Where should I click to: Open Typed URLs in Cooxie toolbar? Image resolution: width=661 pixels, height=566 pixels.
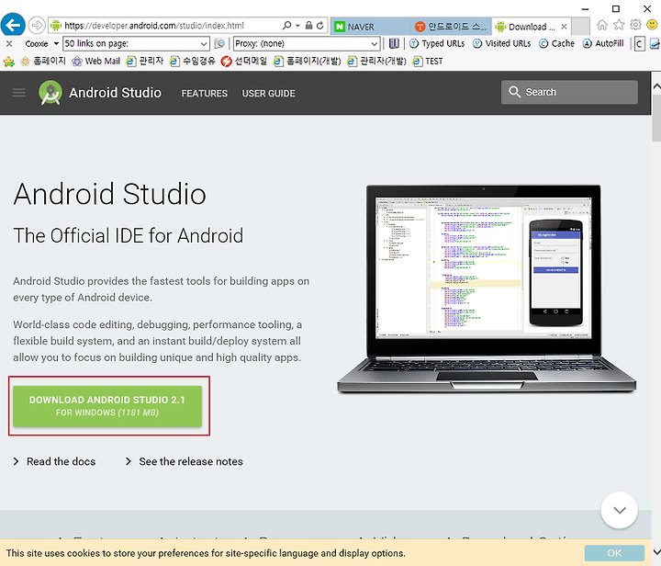click(437, 43)
